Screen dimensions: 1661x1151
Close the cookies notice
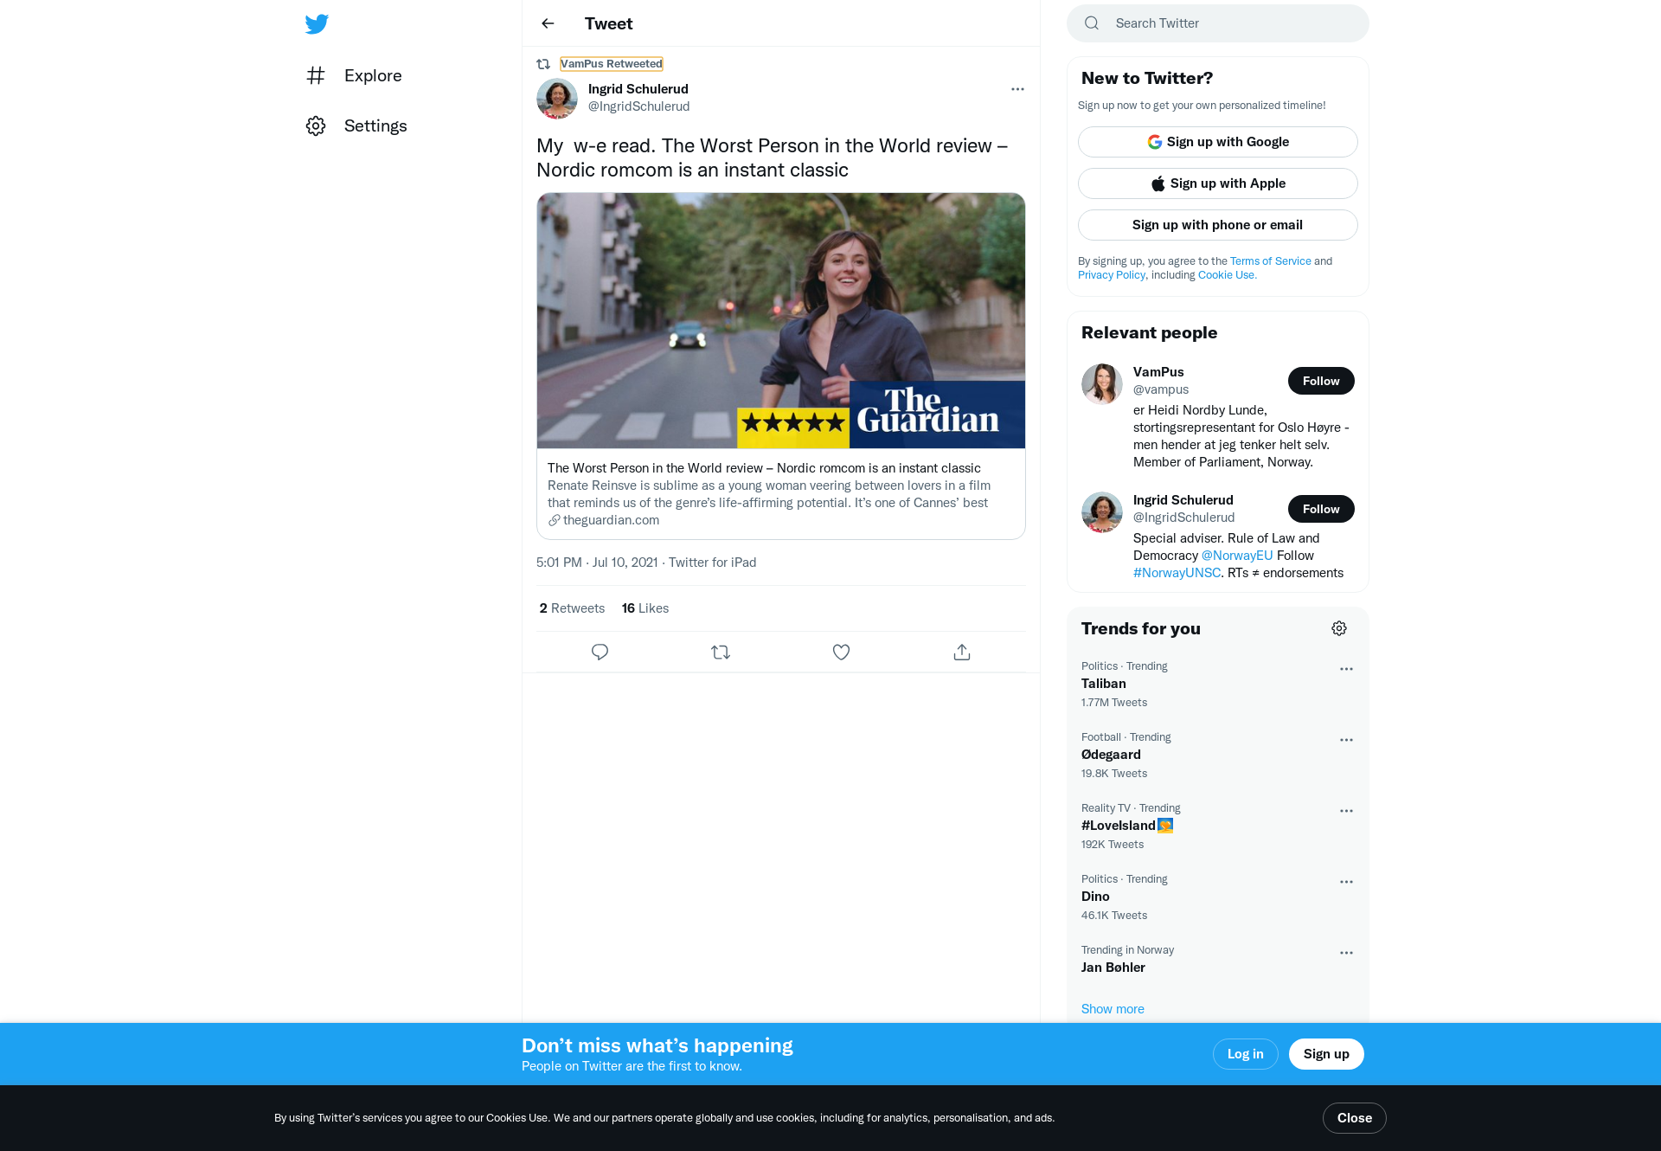point(1355,1118)
